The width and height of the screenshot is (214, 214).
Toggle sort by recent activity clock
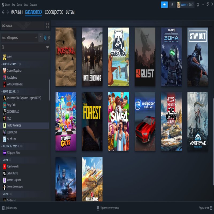45,38
